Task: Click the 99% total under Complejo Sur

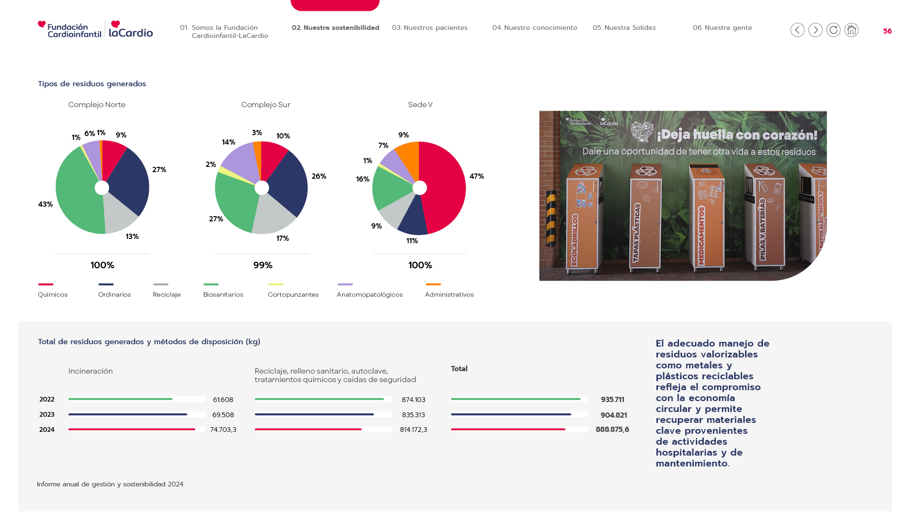Action: [263, 265]
